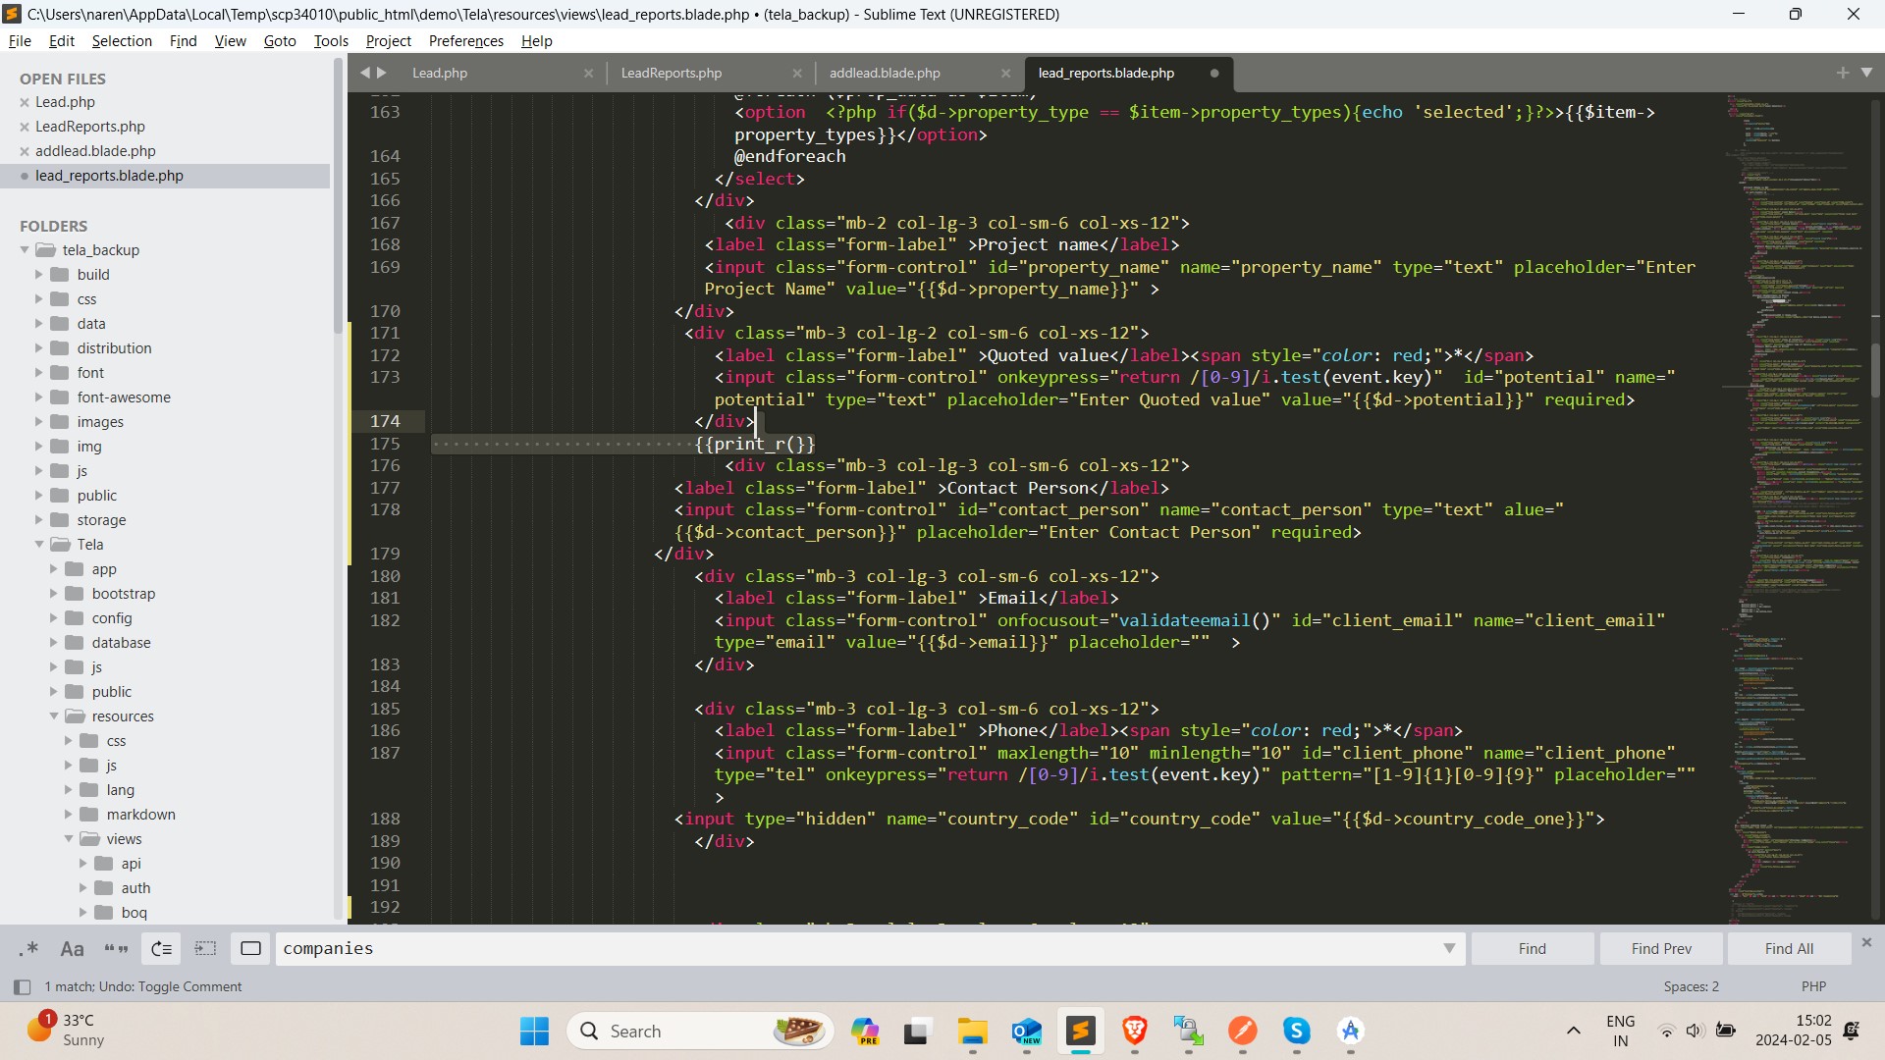
Task: Open File Explorer from taskbar
Action: tap(972, 1031)
